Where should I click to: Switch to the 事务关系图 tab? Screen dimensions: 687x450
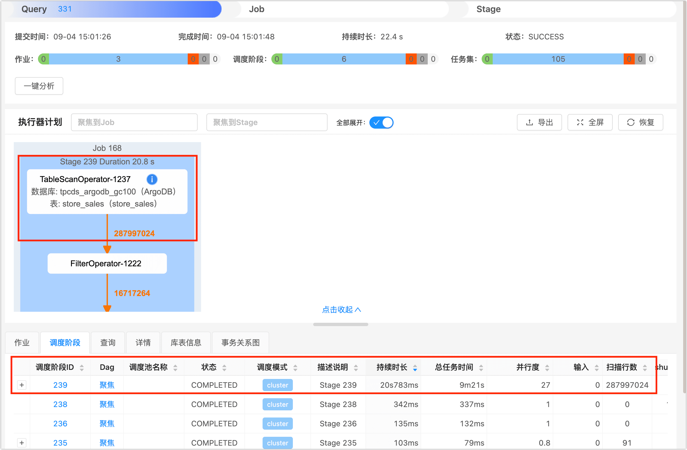[241, 343]
